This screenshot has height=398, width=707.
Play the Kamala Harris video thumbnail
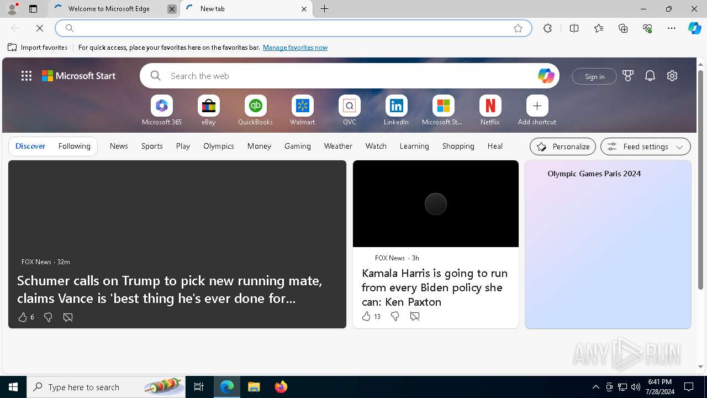pyautogui.click(x=436, y=204)
